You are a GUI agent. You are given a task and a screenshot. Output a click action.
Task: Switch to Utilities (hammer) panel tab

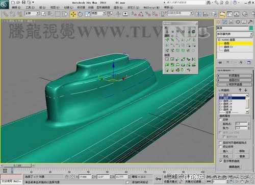pos(250,22)
